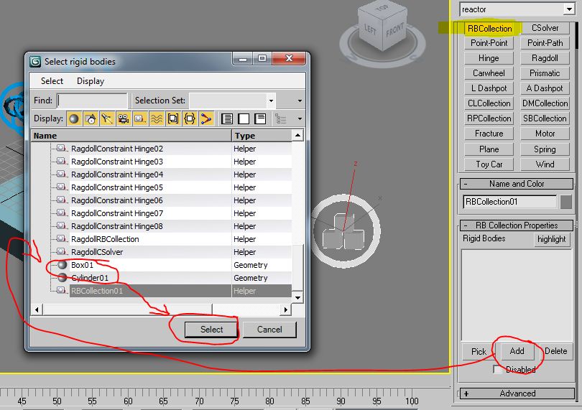Open the toolbar options arrow beside Selection Set

point(300,101)
